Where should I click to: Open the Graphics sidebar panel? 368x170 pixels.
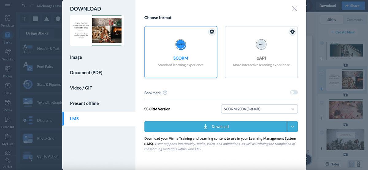pos(8,54)
